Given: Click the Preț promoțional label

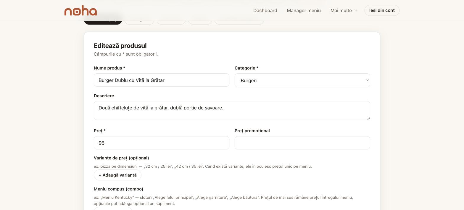Looking at the screenshot, I should 252,131.
